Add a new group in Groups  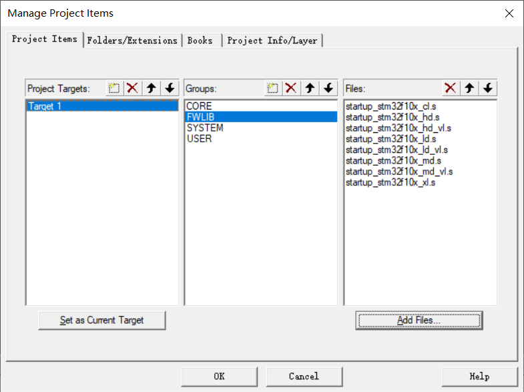click(273, 88)
